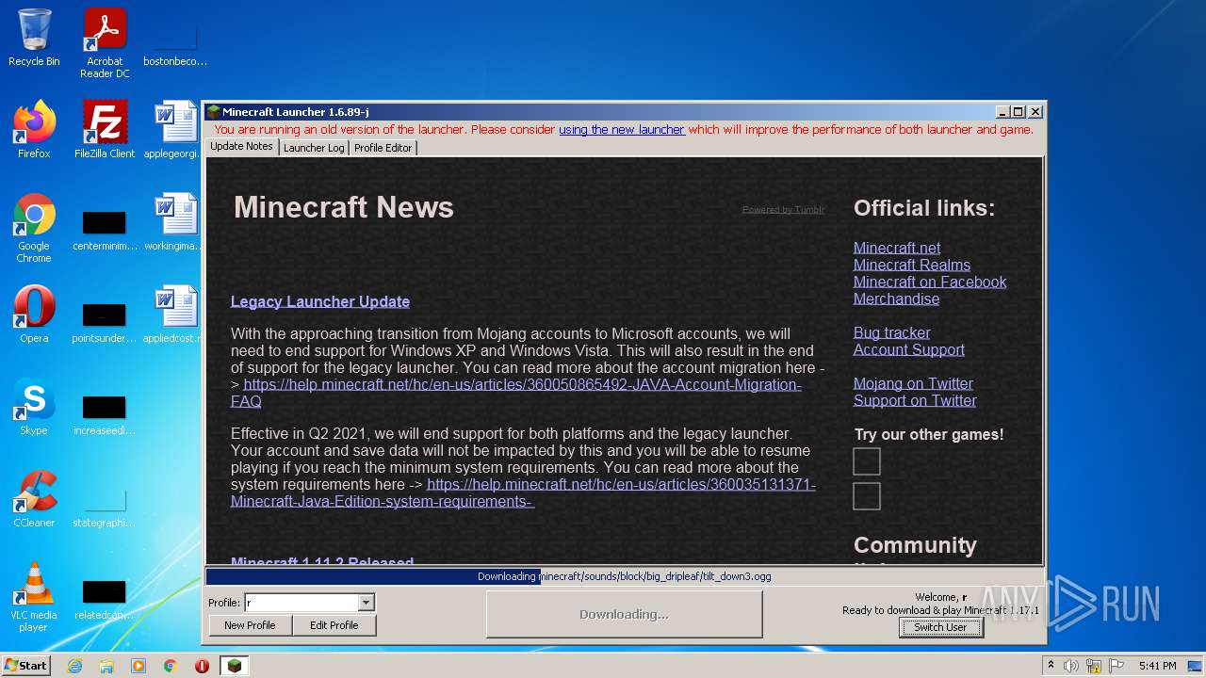Open Merchandise link
This screenshot has height=678, width=1206.
896,299
